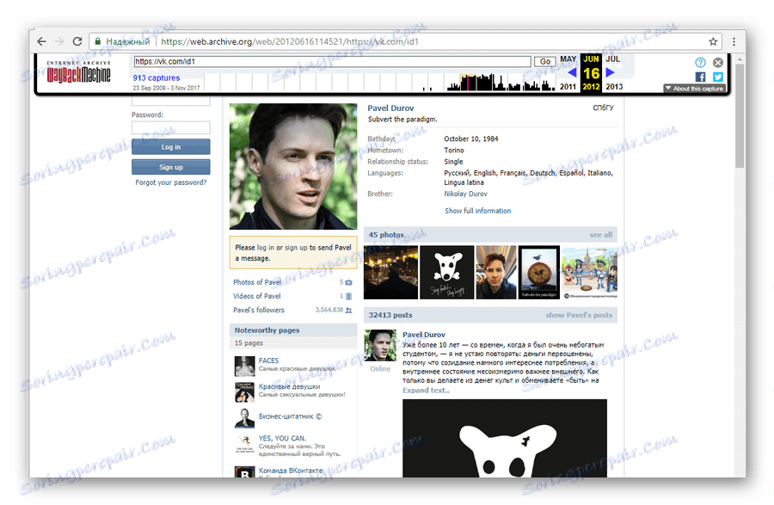Open the Wayback help question icon
774x505 pixels.
coord(700,62)
